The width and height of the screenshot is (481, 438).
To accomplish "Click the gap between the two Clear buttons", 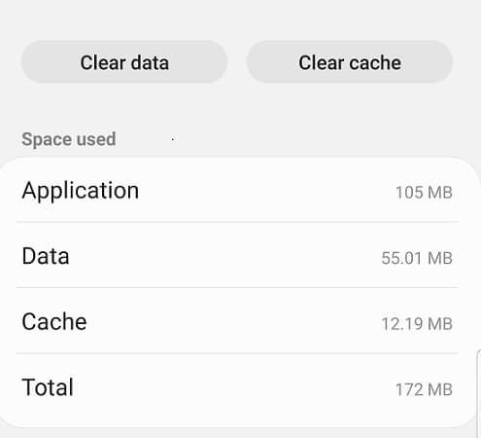I will click(237, 61).
